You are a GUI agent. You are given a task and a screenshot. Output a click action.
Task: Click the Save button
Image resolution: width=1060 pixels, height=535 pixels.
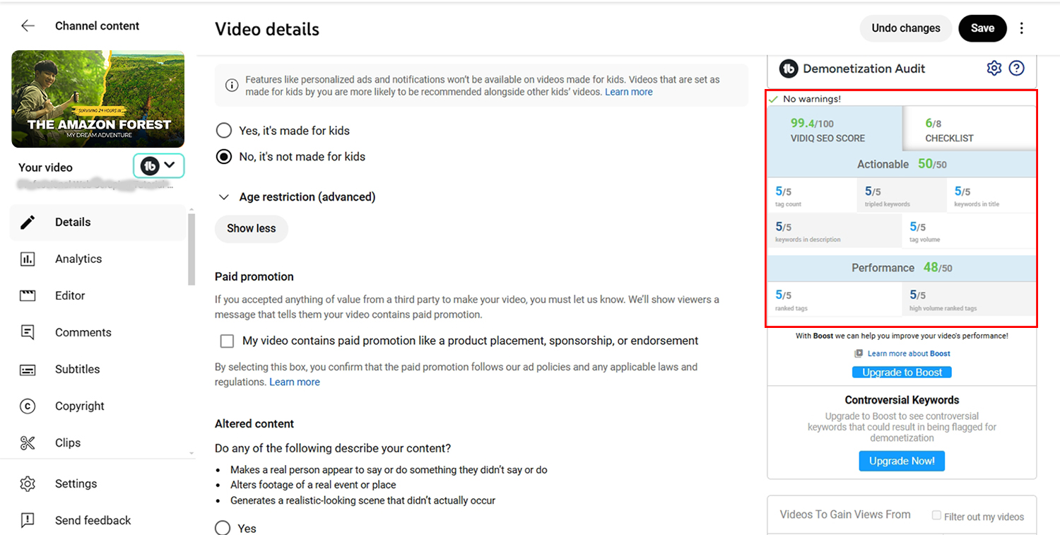(982, 28)
